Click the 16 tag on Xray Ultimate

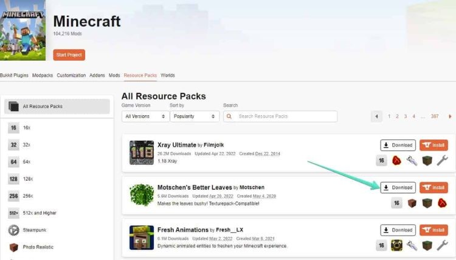tap(382, 161)
